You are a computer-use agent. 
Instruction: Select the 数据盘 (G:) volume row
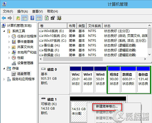(93, 55)
